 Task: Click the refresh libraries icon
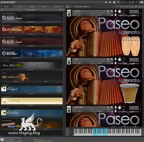2,10
